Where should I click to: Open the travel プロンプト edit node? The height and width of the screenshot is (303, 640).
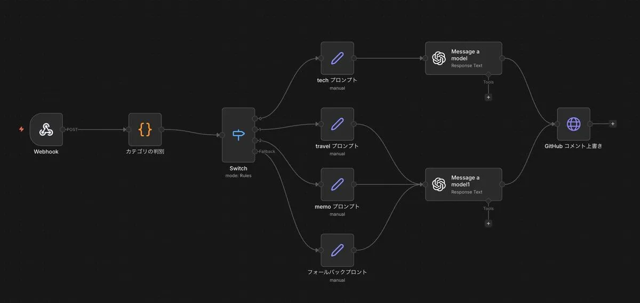click(x=337, y=124)
